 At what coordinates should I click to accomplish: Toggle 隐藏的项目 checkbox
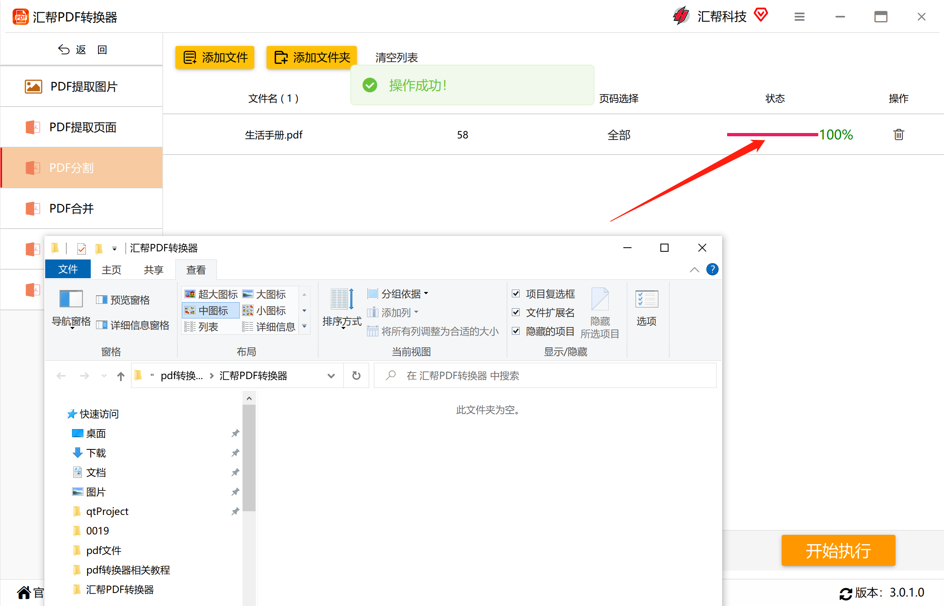516,331
